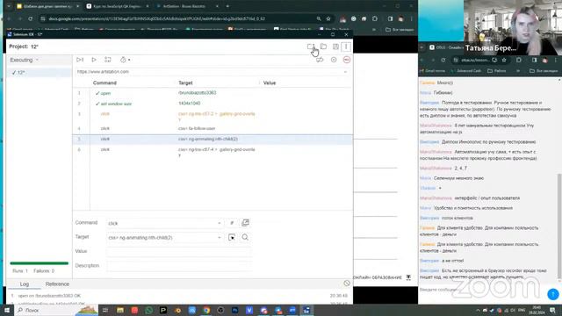Select command row 3 click
This screenshot has height=316, width=562.
(x=213, y=117)
